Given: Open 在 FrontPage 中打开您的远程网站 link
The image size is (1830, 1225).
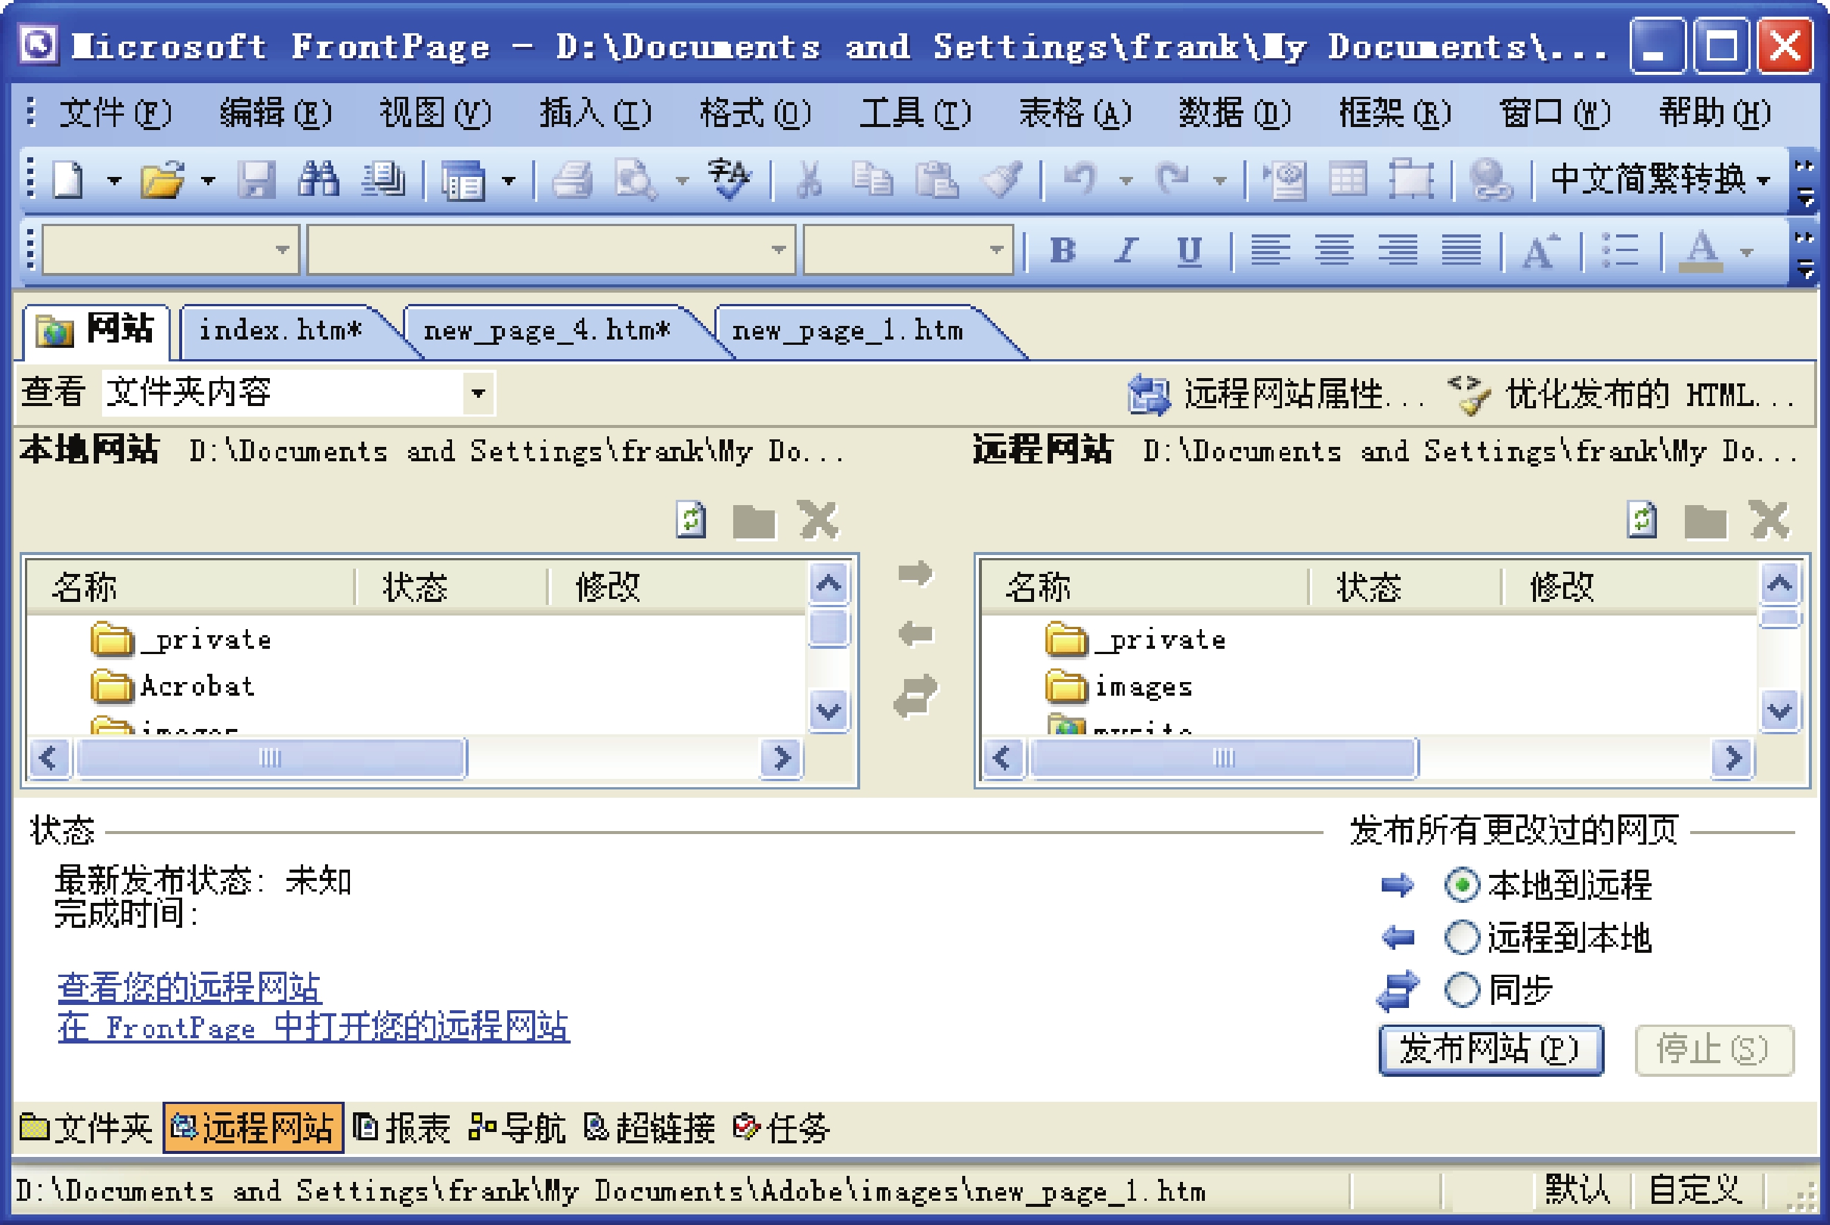Looking at the screenshot, I should click(313, 1027).
